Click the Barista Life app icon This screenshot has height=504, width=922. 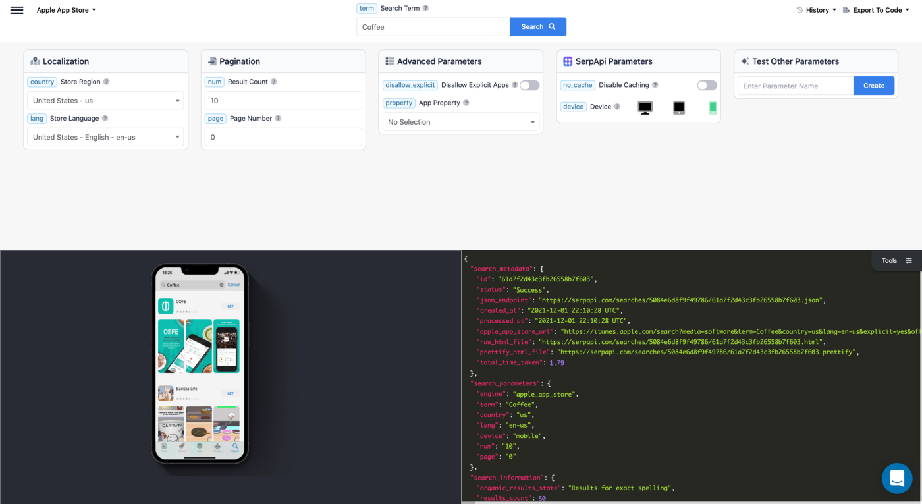[x=165, y=393]
